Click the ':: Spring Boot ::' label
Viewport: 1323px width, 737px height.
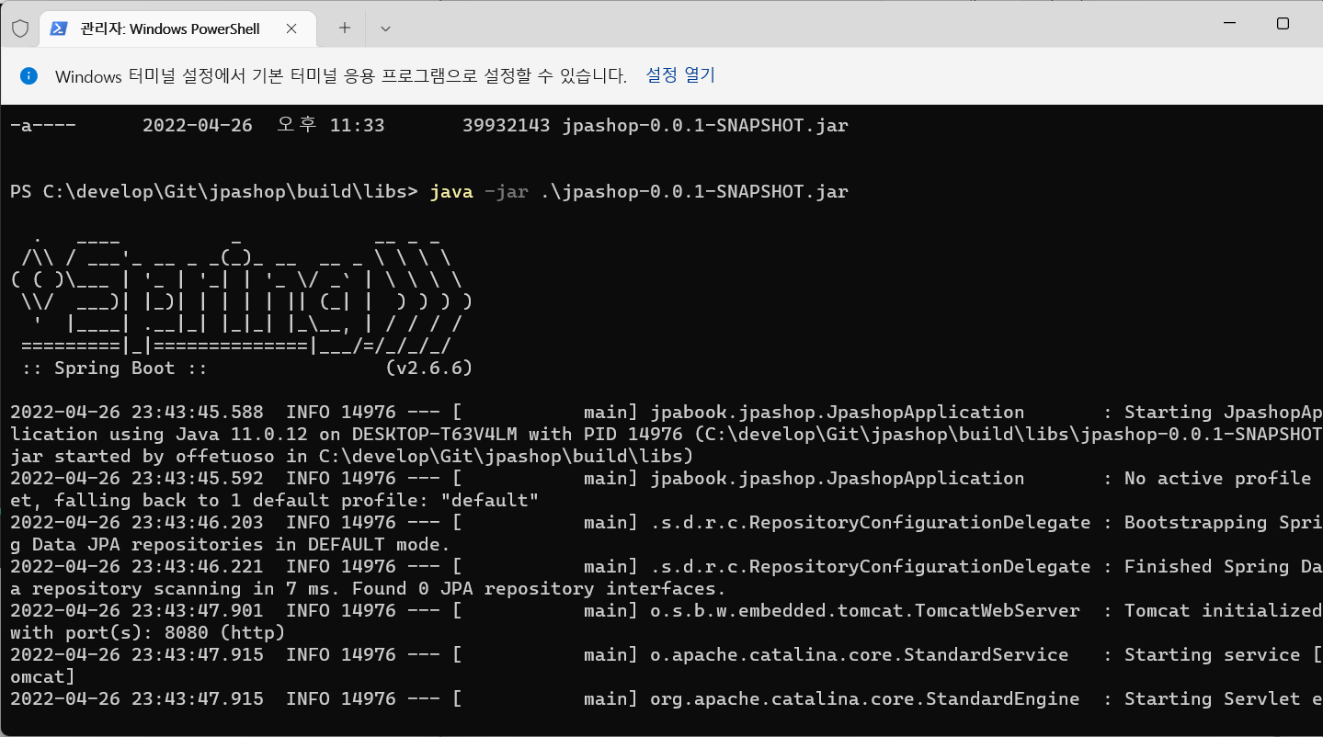[115, 368]
